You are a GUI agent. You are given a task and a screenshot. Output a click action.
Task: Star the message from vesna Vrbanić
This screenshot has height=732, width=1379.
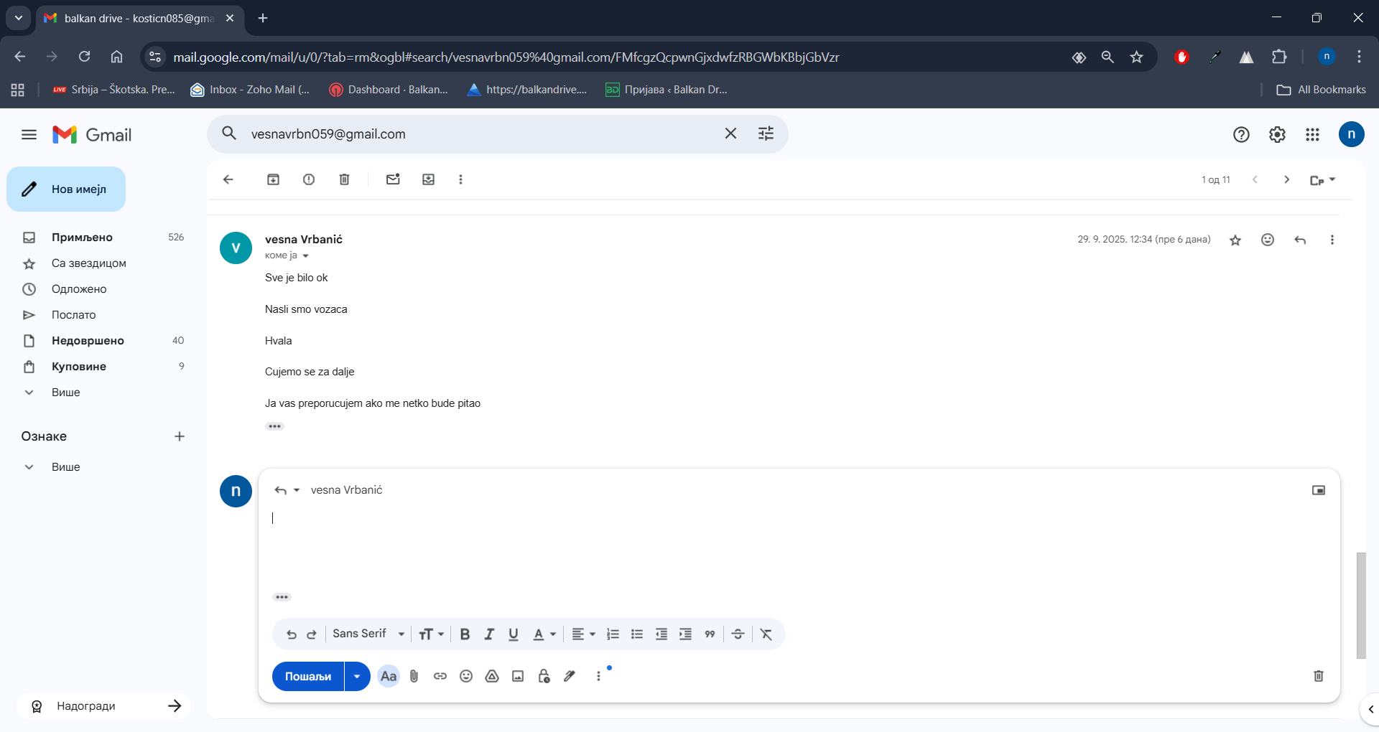pos(1235,240)
